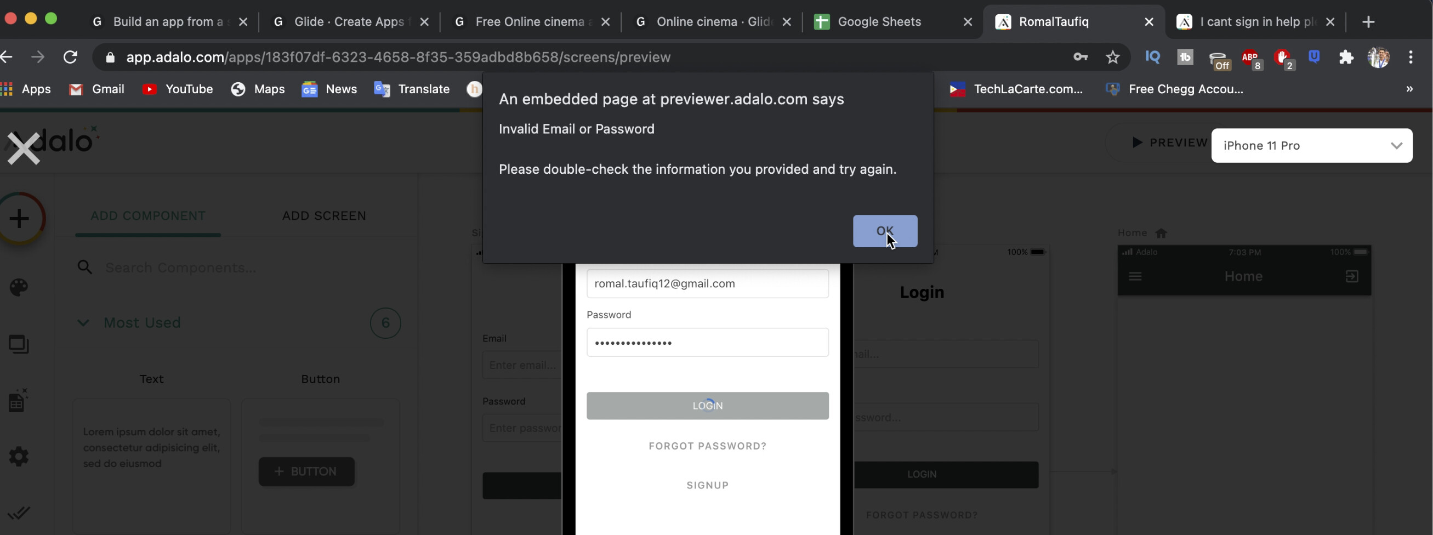The image size is (1433, 535).
Task: Click the password field in the preview
Action: [708, 343]
